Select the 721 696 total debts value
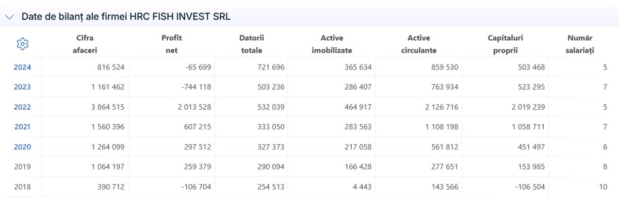Image resolution: width=619 pixels, height=199 pixels. (270, 67)
